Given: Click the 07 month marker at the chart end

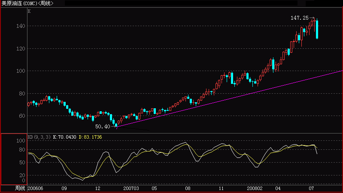Looking at the screenshot, I should click(x=311, y=188).
